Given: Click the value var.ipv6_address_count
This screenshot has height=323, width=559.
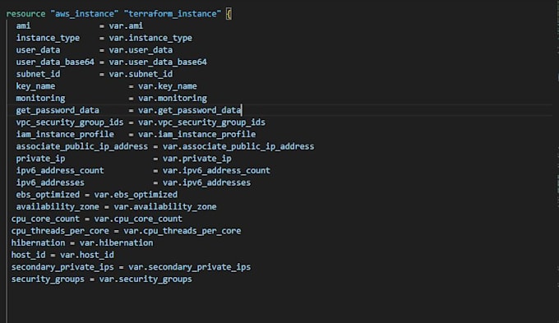Looking at the screenshot, I should point(216,170).
